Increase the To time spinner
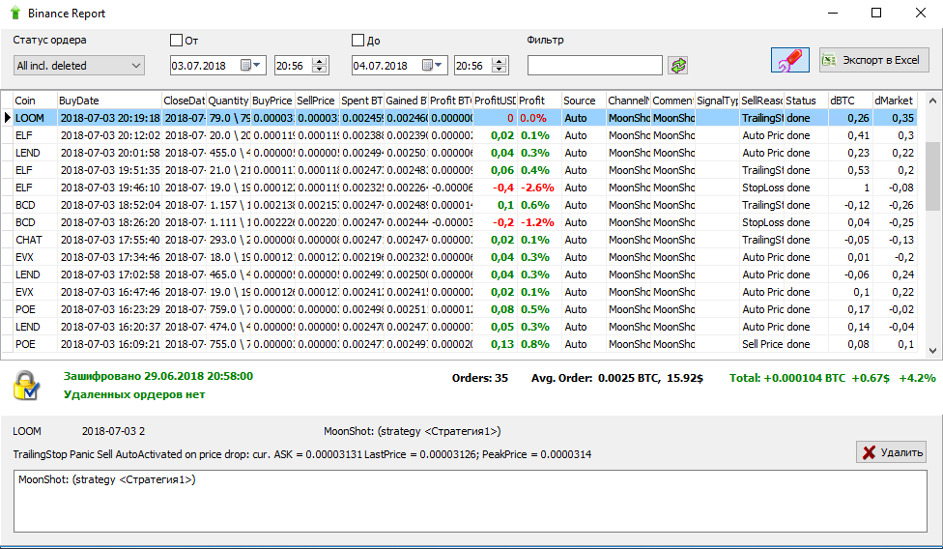Screen dimensions: 943x549 500,61
